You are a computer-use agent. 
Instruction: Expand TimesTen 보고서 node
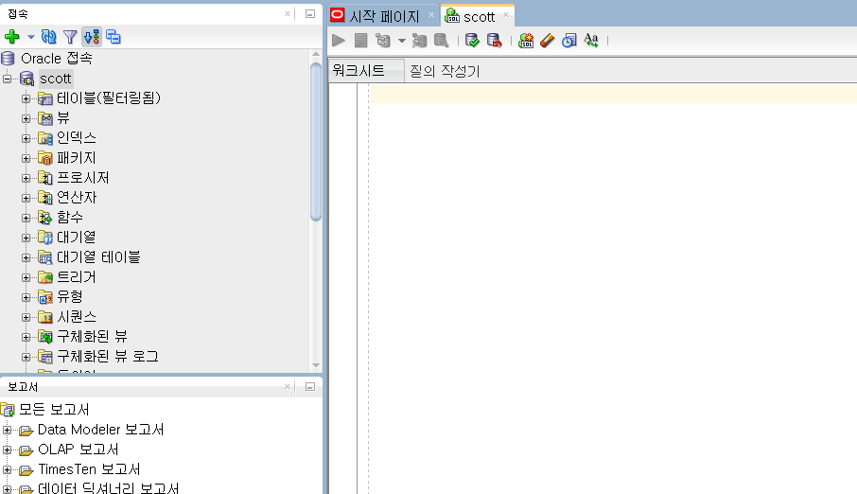8,469
